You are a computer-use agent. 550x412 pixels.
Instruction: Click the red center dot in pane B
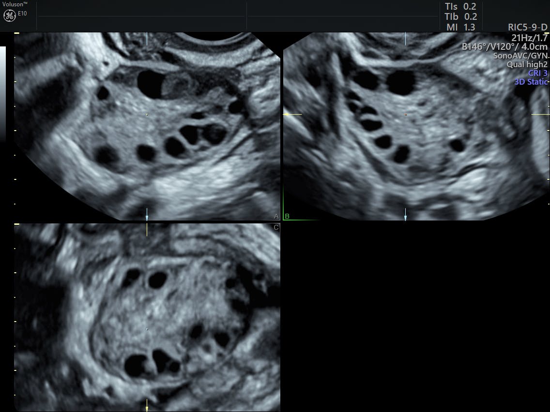tap(406, 115)
